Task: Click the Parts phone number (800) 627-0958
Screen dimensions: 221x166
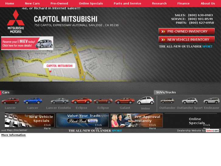Action: pyautogui.click(x=202, y=23)
